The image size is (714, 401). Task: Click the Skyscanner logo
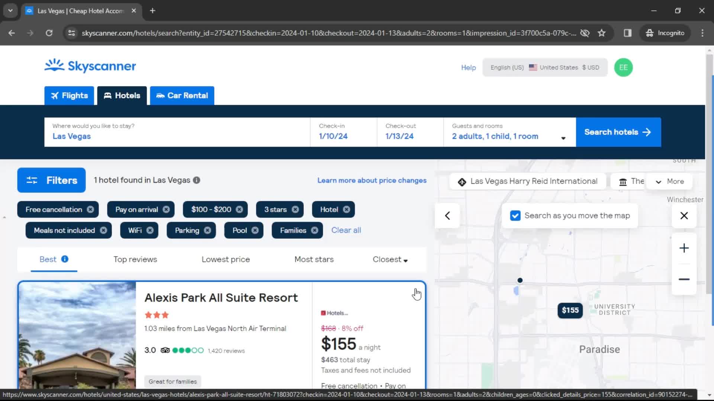(x=90, y=66)
